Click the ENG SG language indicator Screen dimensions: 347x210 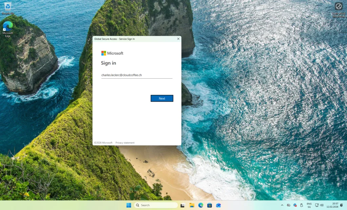(309, 205)
